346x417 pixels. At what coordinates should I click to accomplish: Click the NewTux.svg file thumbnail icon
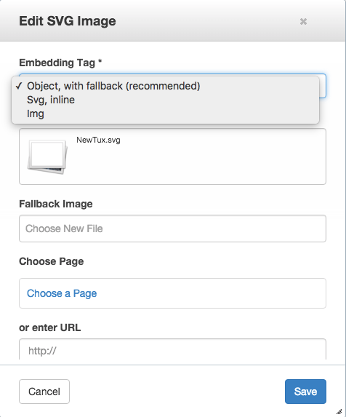[47, 157]
